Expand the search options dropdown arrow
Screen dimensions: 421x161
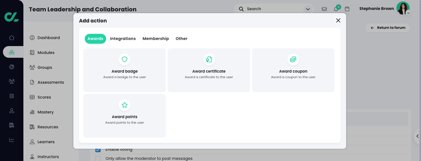308,9
